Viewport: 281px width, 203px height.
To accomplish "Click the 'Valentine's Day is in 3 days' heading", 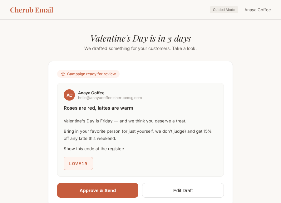I will 140,38.
